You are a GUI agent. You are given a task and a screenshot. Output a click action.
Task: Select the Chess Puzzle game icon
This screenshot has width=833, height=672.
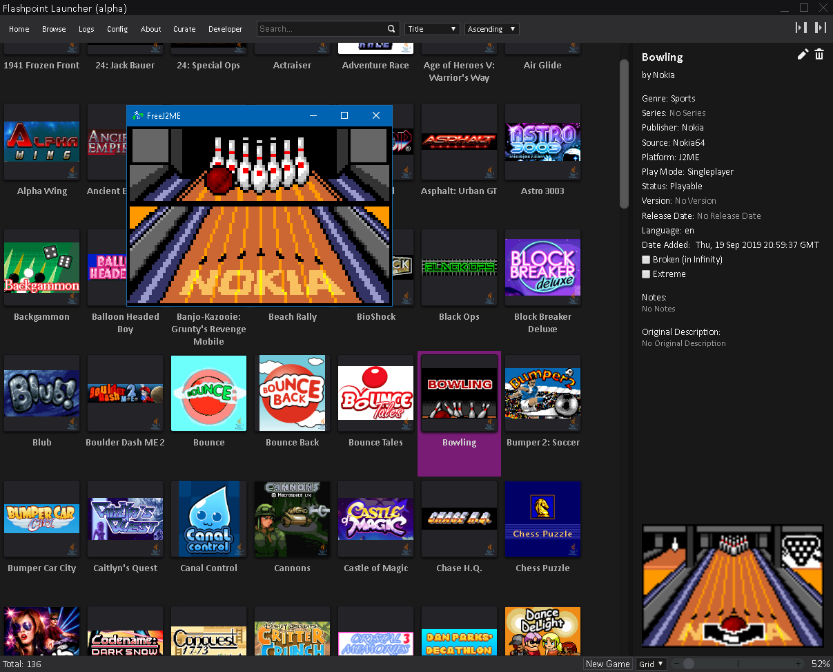543,519
